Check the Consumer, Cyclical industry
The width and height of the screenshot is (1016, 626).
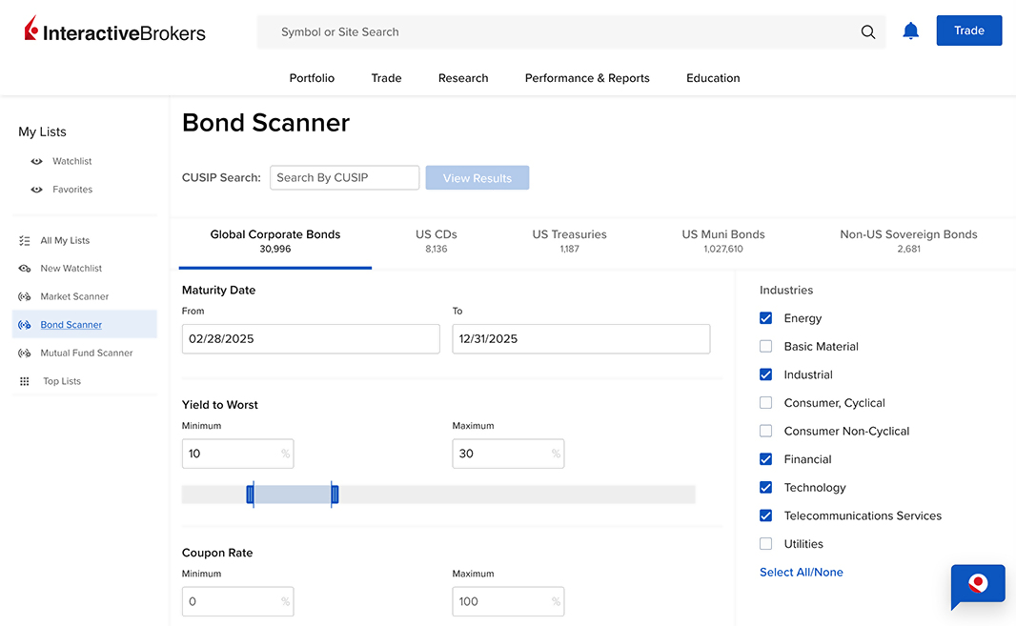[765, 402]
